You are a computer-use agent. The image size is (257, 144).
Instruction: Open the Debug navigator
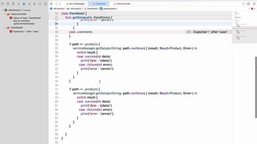pos(35,4)
